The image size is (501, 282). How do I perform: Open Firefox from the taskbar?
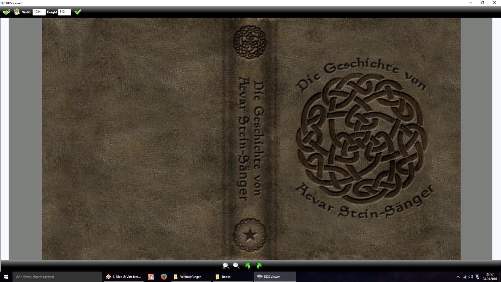pos(164,277)
